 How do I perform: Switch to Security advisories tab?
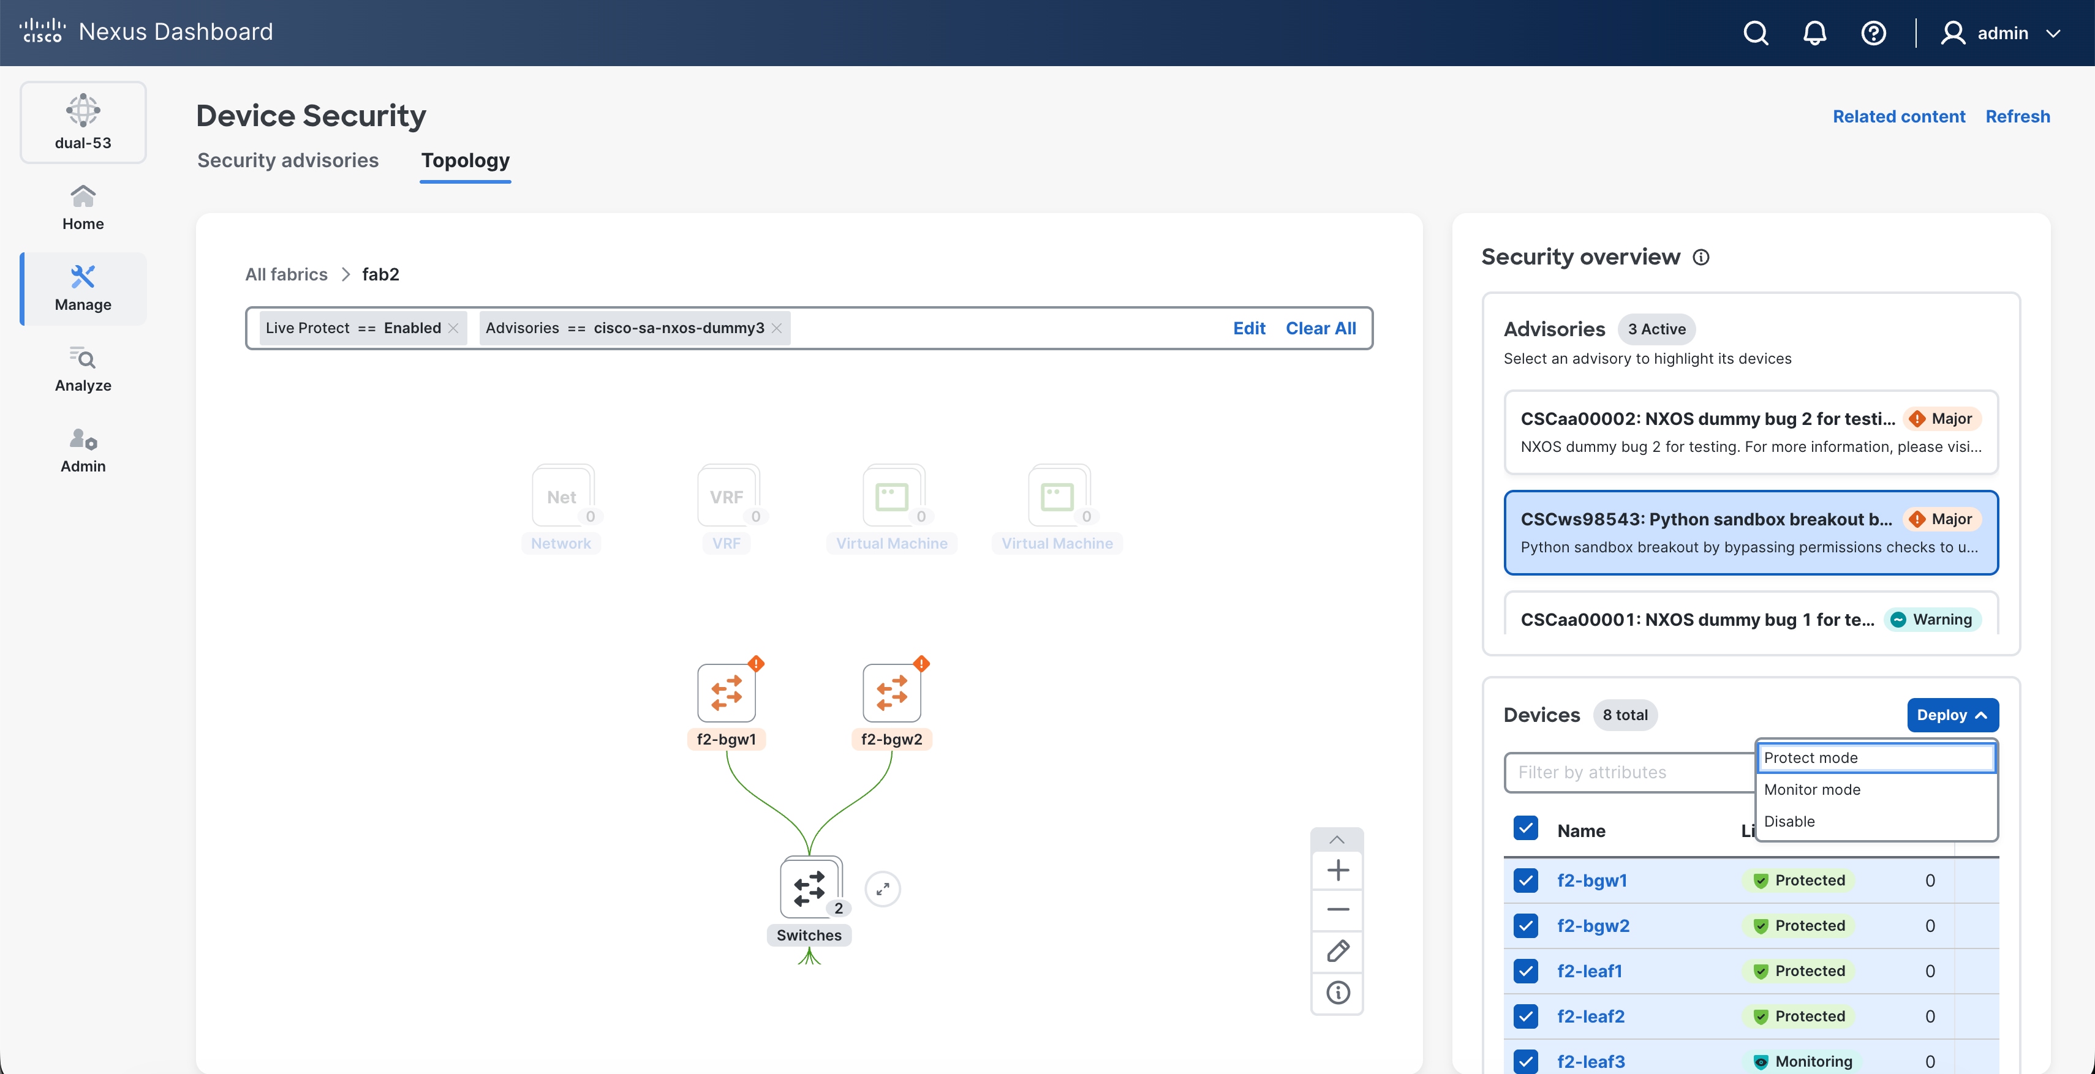coord(288,160)
